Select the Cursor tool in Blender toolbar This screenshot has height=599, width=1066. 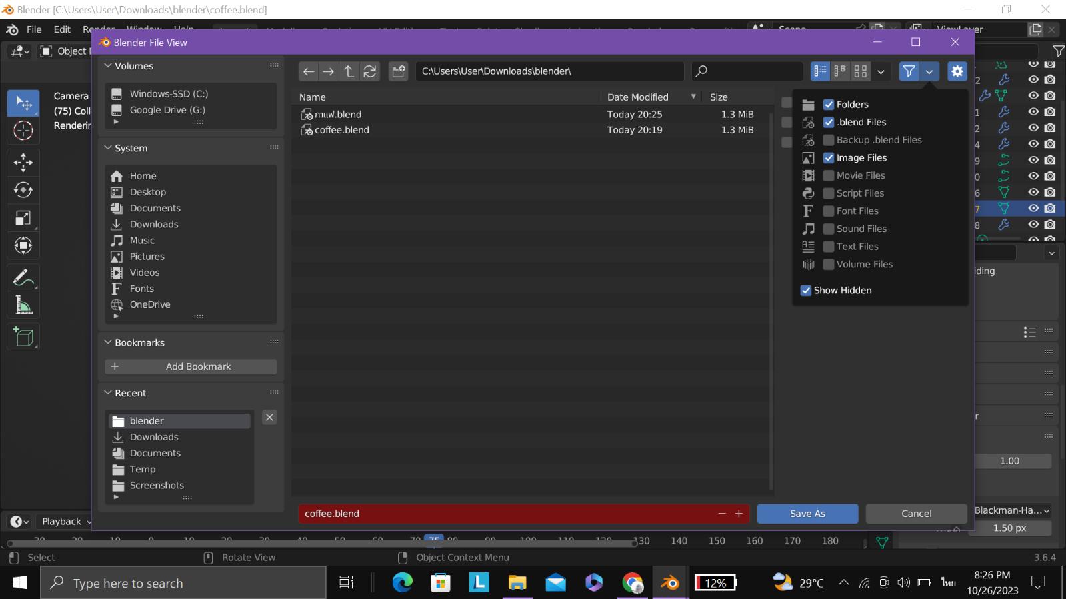click(x=23, y=131)
